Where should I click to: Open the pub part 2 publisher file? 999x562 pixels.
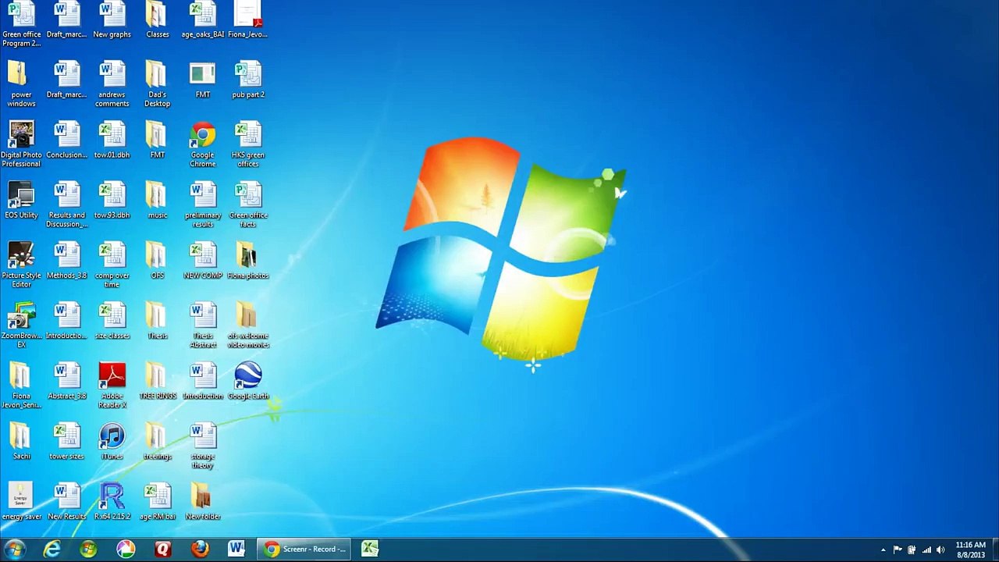click(x=247, y=80)
